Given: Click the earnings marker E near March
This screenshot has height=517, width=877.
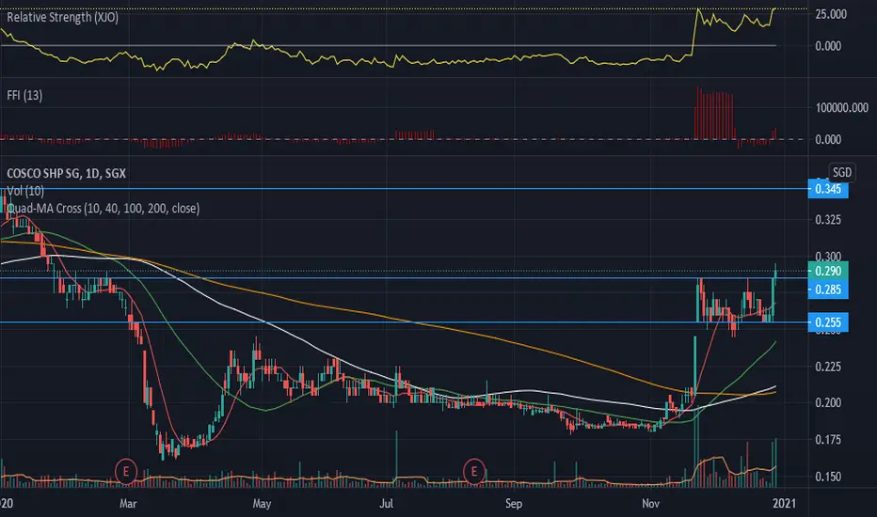Looking at the screenshot, I should pyautogui.click(x=126, y=472).
